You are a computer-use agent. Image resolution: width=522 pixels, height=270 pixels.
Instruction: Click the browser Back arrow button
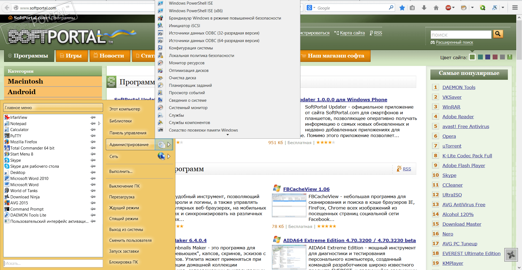pyautogui.click(x=7, y=8)
